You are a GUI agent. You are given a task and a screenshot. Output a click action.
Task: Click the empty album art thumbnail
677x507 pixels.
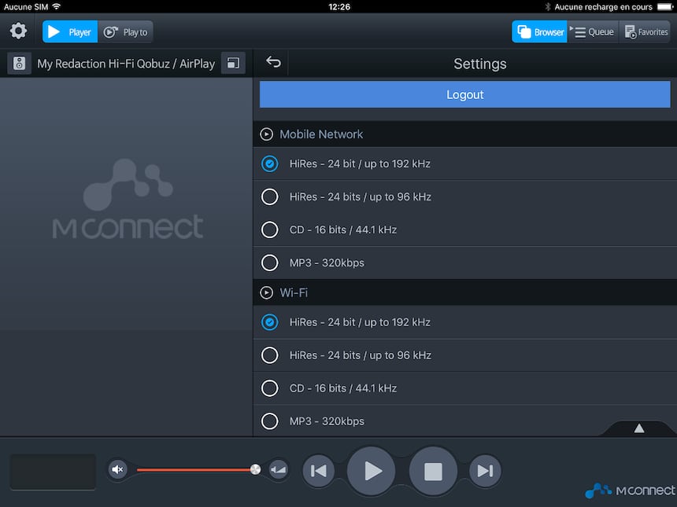pyautogui.click(x=53, y=472)
